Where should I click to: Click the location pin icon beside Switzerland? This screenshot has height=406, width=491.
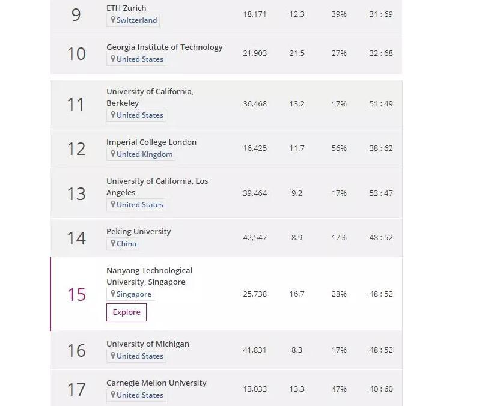(112, 20)
